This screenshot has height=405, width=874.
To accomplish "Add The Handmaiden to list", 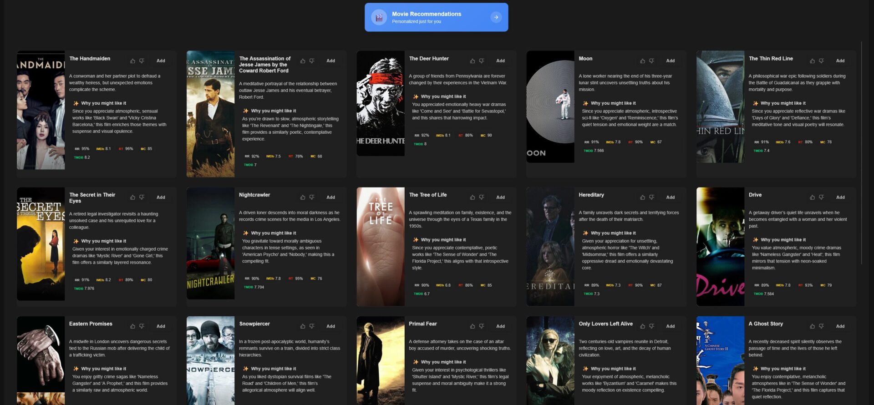I will click(x=161, y=61).
